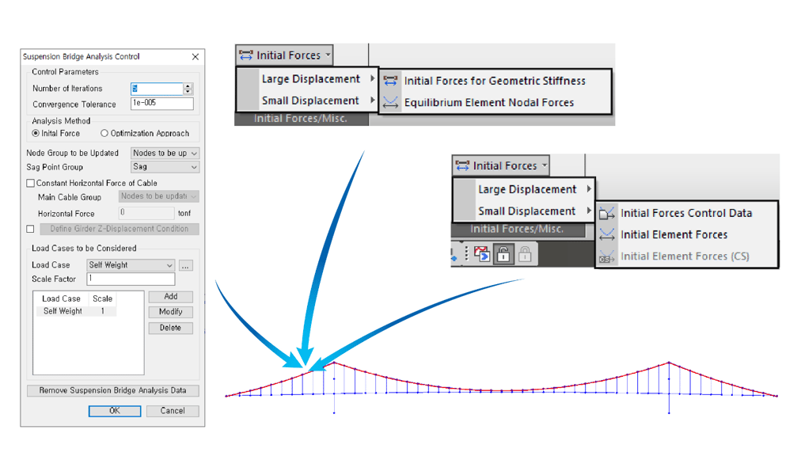Viewport: 801px width, 475px height.
Task: Open the Load Case Self Weight combo box
Action: pyautogui.click(x=130, y=265)
